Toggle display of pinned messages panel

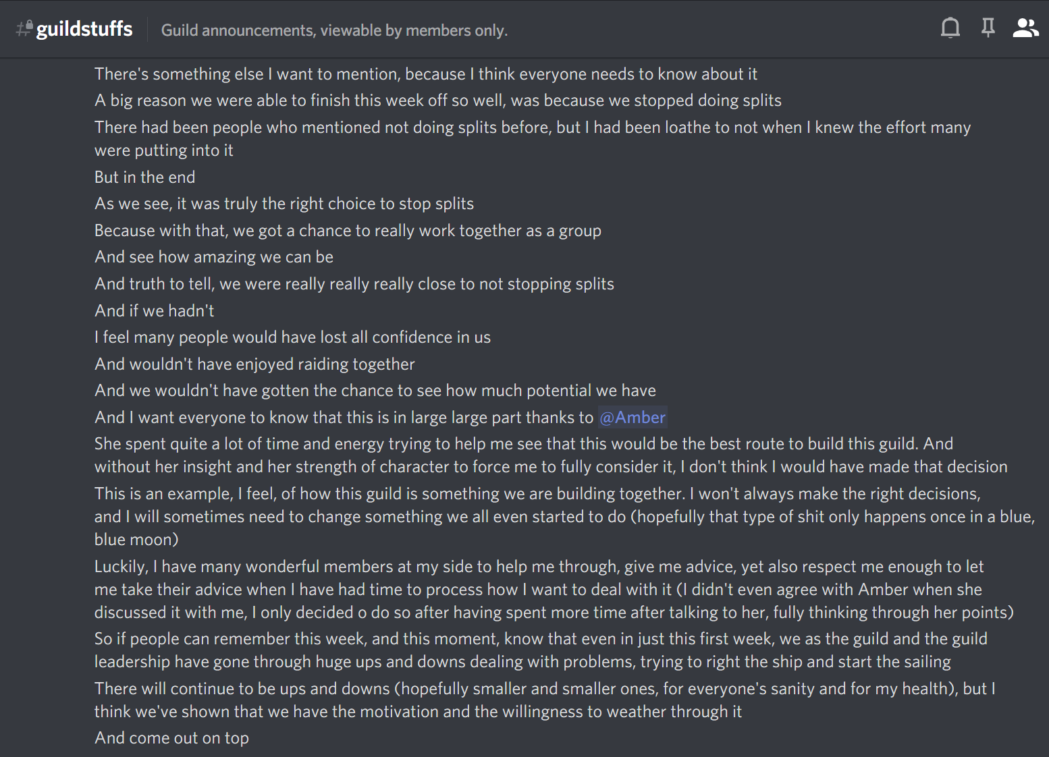[988, 28]
